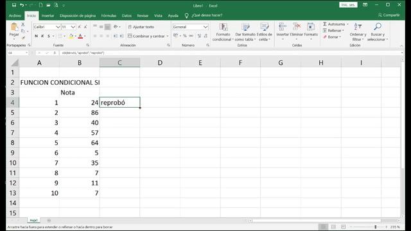Screen dimensions: 411x231
Task: Toggle italic formatting (K)
Action: pos(42,36)
